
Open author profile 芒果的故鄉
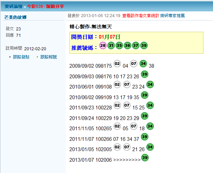[15, 17]
